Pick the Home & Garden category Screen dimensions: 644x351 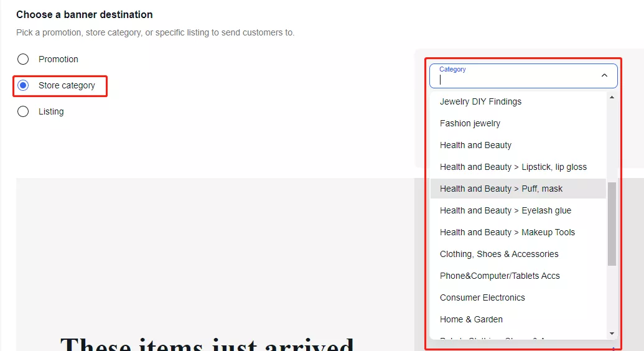(x=471, y=319)
